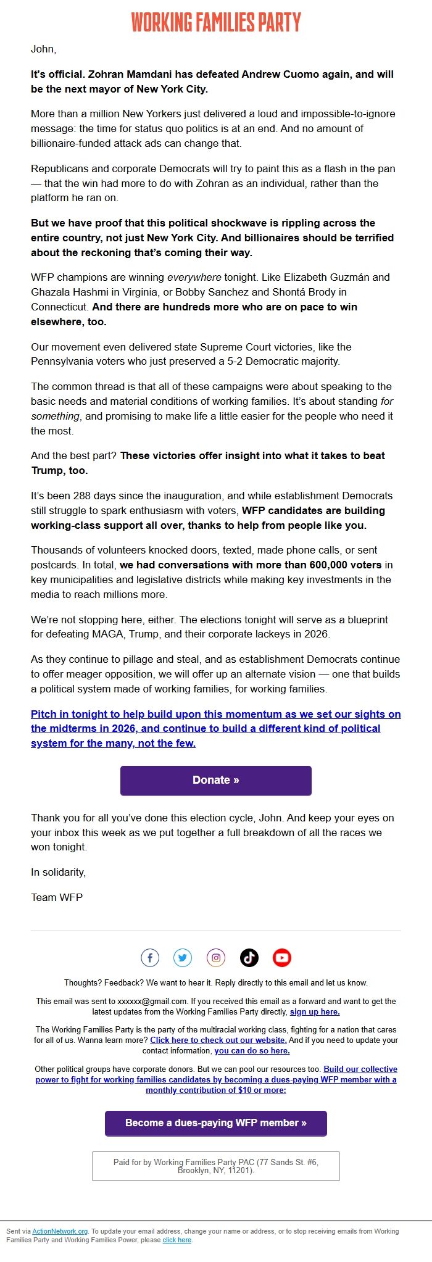Click the 'Pitch in tonight' momentum link
Viewport: 432px width, 1262px height.
pos(215,728)
